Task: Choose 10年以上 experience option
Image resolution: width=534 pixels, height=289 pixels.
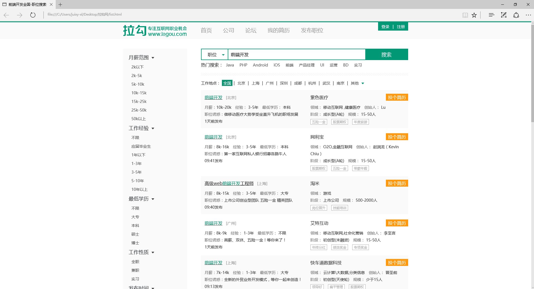Action: pos(139,189)
